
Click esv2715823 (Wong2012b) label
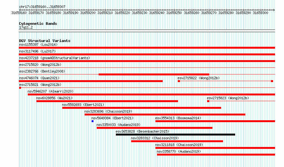click(x=228, y=98)
